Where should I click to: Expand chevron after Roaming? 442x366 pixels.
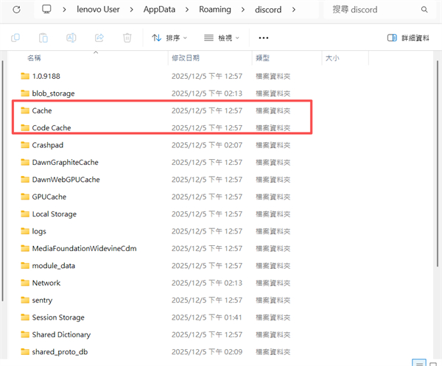click(243, 10)
